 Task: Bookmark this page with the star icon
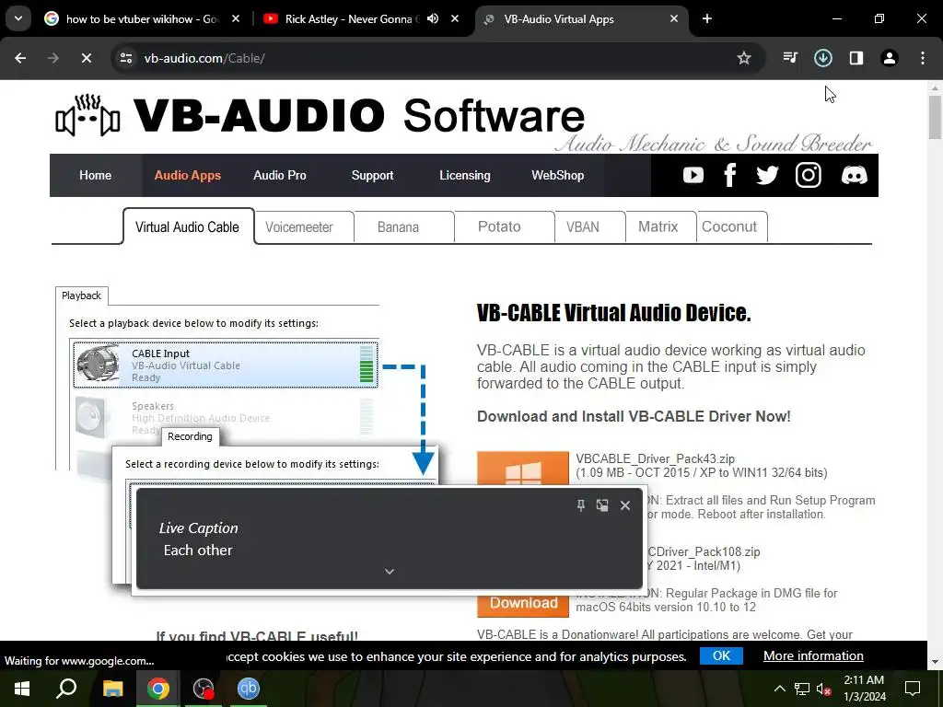coord(744,58)
